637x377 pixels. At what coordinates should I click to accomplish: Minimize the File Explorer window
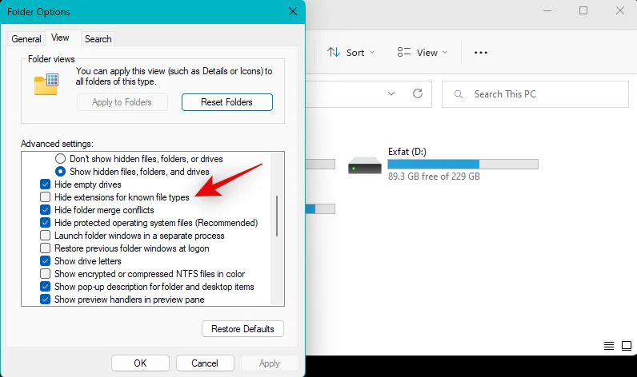(x=547, y=10)
